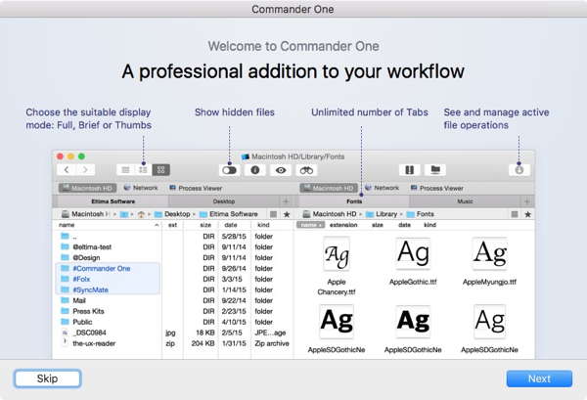Image resolution: width=587 pixels, height=400 pixels.
Task: Click the Desktop folder in the left breadcrumb
Action: click(172, 214)
